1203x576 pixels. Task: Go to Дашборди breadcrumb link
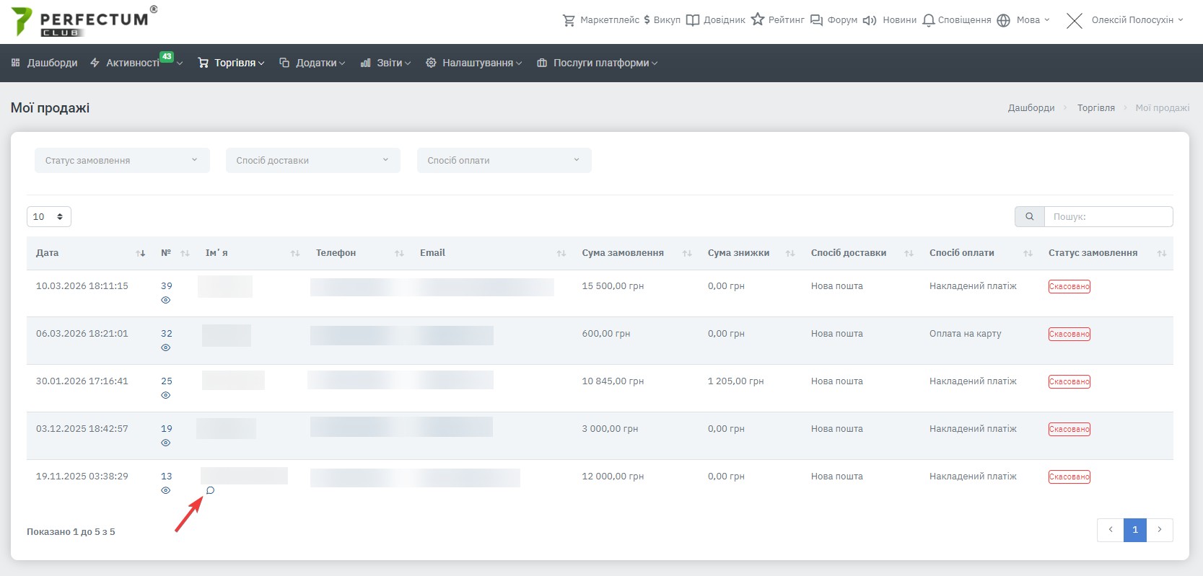(1031, 108)
